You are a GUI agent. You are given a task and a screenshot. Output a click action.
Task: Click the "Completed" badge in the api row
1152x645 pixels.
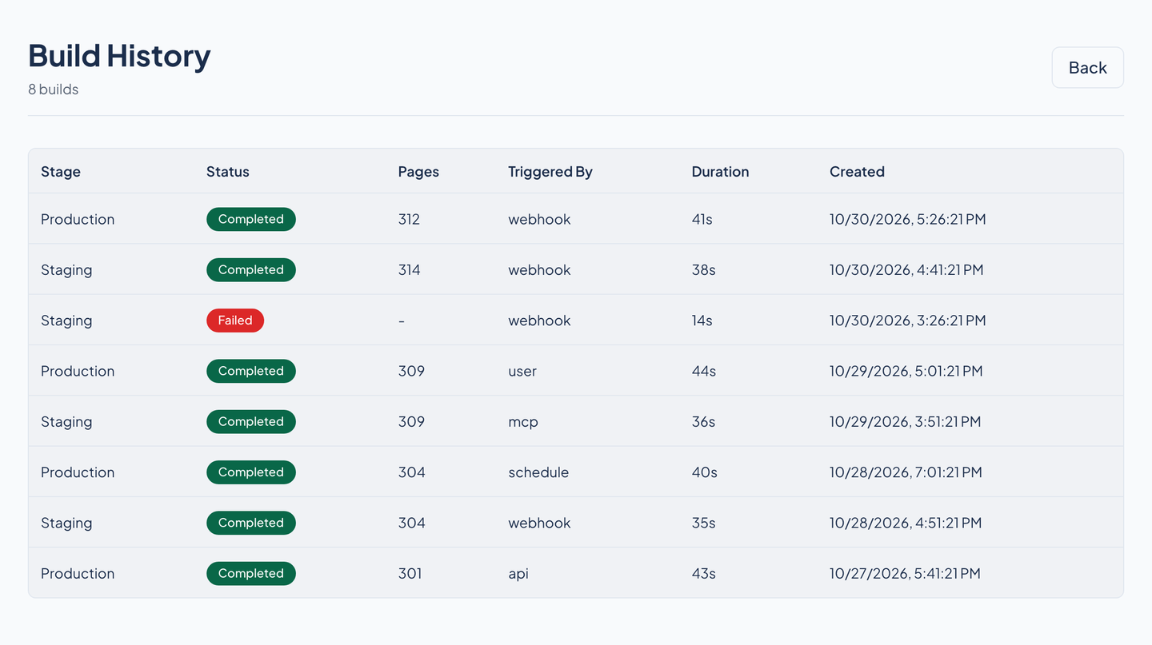(251, 573)
